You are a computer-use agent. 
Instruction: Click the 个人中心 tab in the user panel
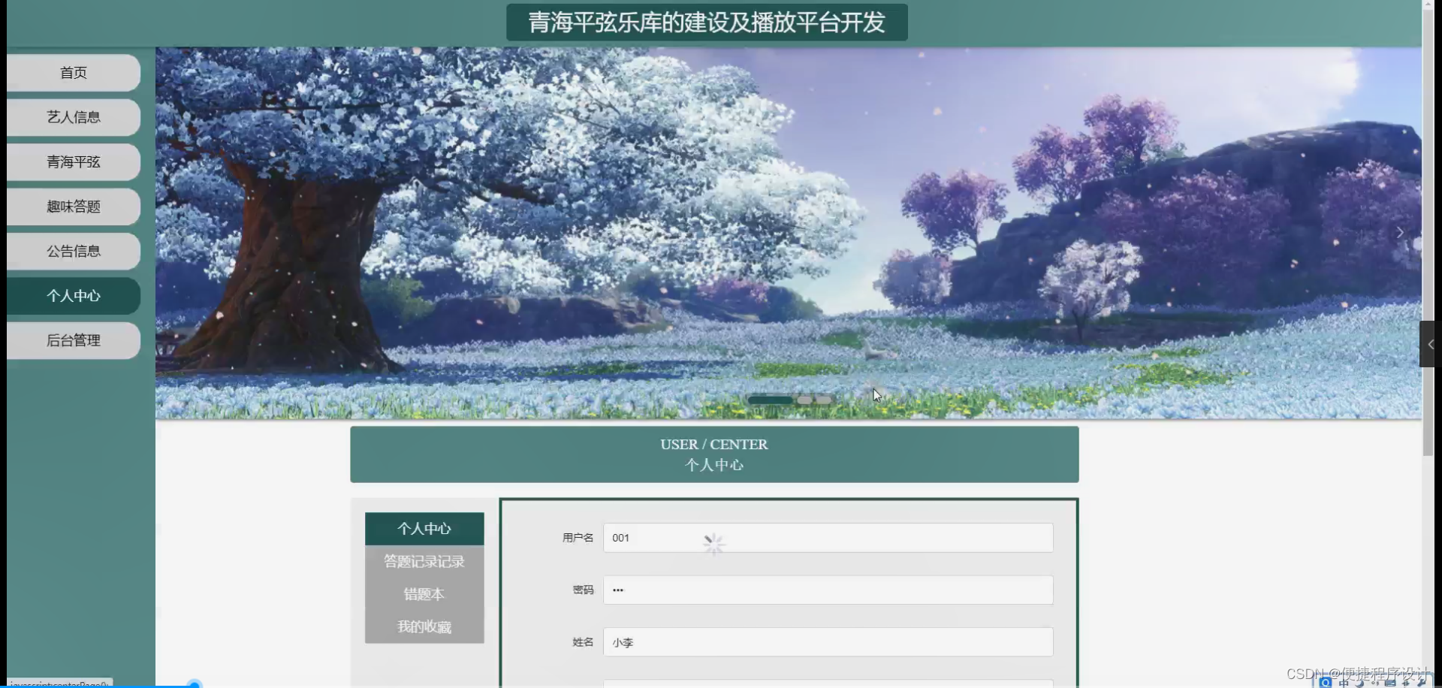coord(424,529)
